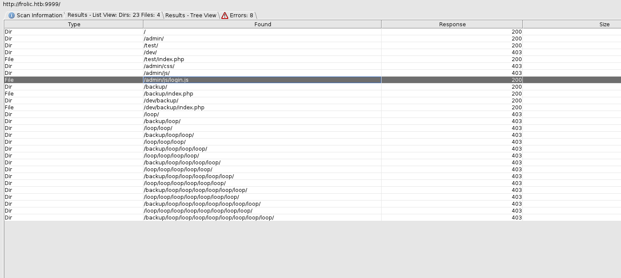This screenshot has width=621, height=278.
Task: Click the red Errors warning icon
Action: (x=225, y=15)
